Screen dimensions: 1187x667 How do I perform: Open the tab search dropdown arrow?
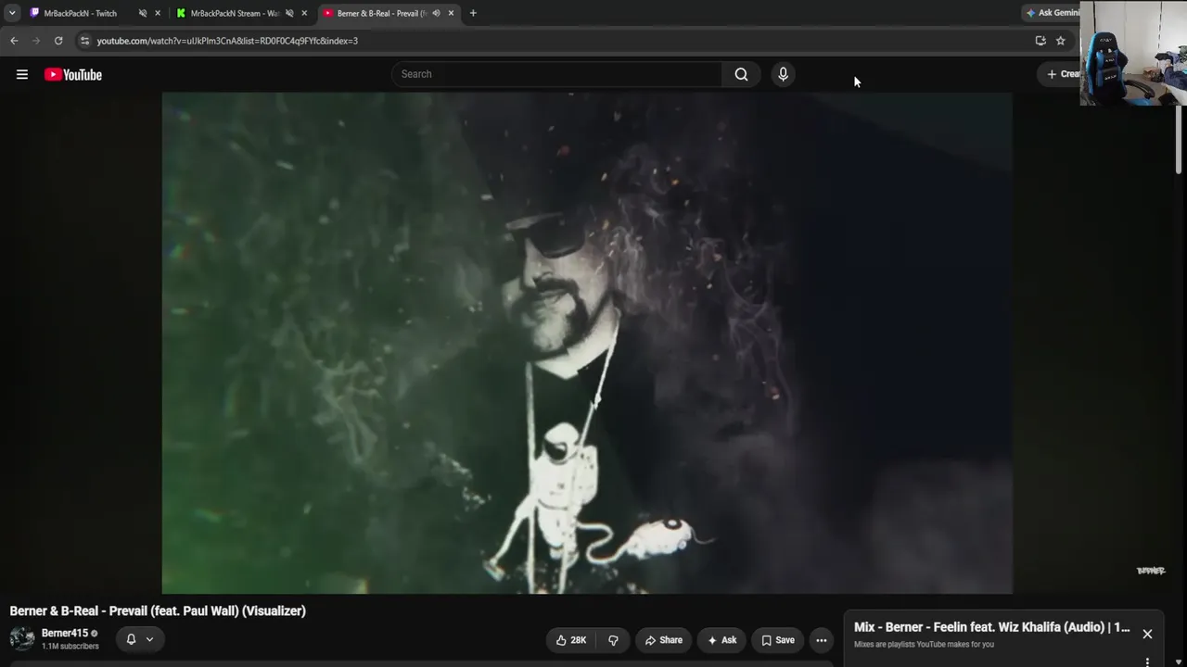12,13
